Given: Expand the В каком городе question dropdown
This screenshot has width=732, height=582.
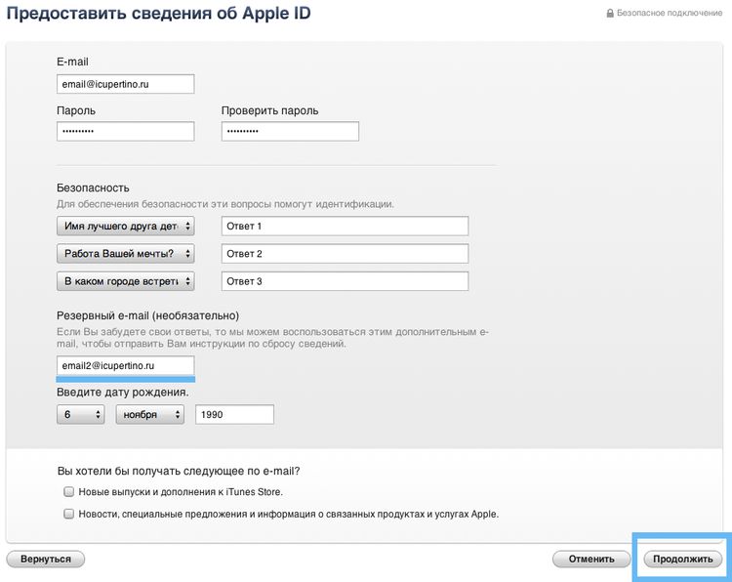Looking at the screenshot, I should tap(126, 281).
